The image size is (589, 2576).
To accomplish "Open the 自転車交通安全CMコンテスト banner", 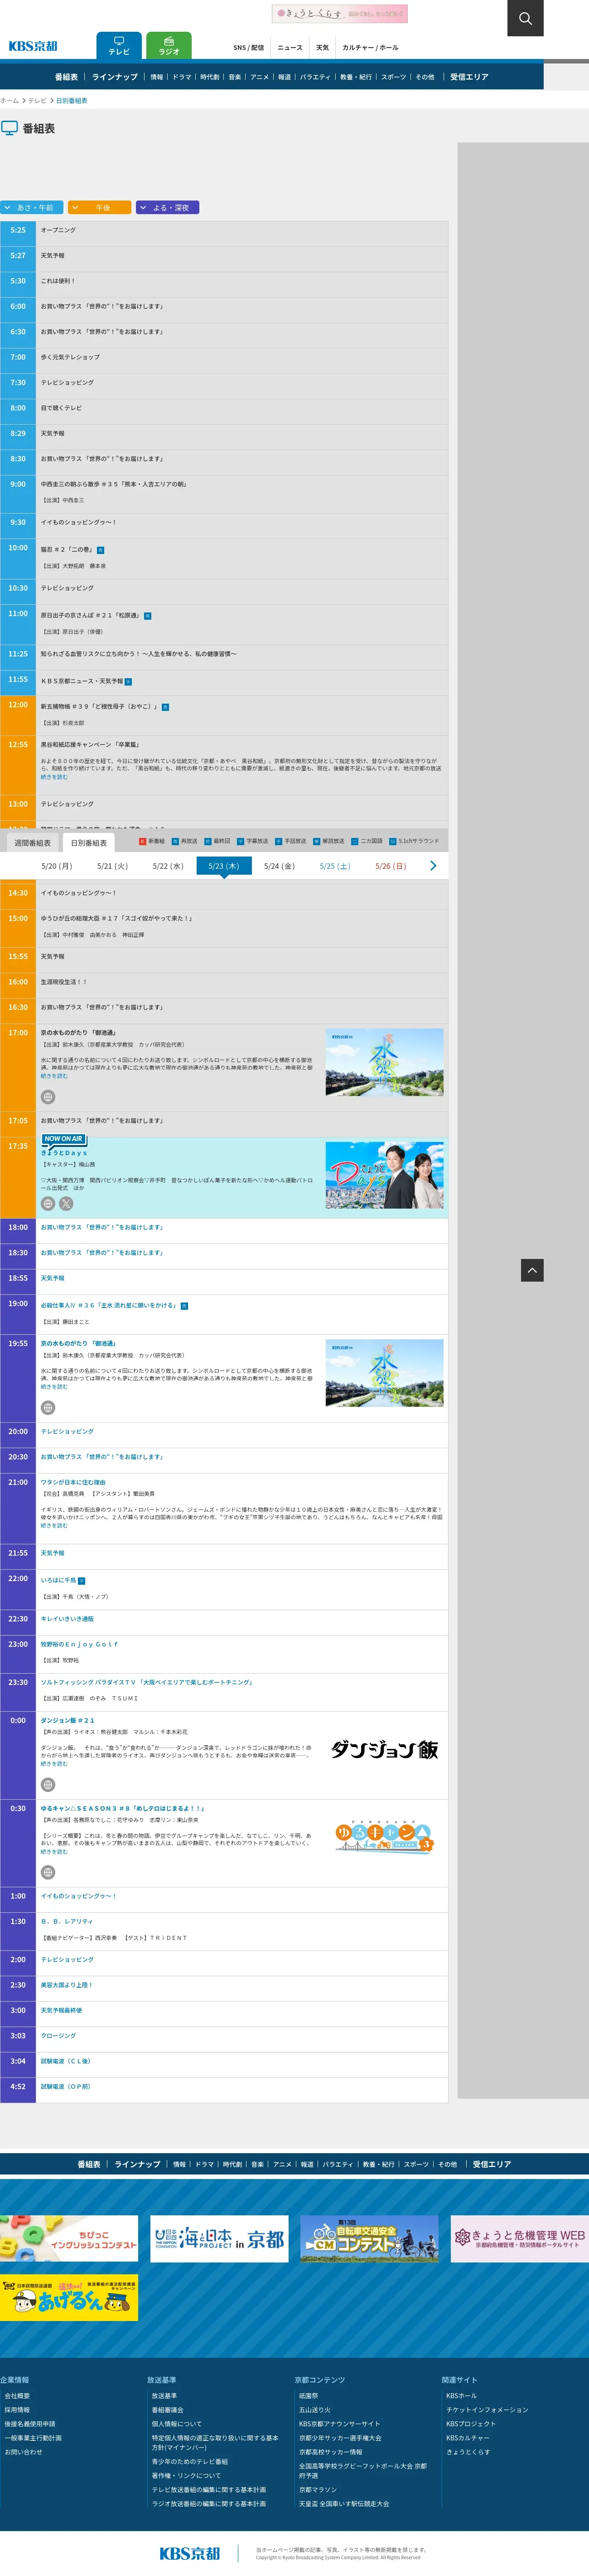I will (369, 2238).
